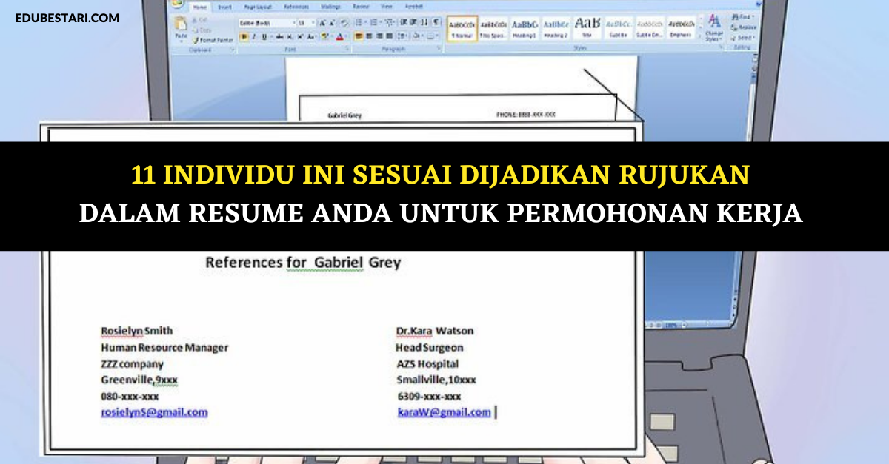The width and height of the screenshot is (889, 464).
Task: Click Line Spacing icon
Action: (x=402, y=36)
